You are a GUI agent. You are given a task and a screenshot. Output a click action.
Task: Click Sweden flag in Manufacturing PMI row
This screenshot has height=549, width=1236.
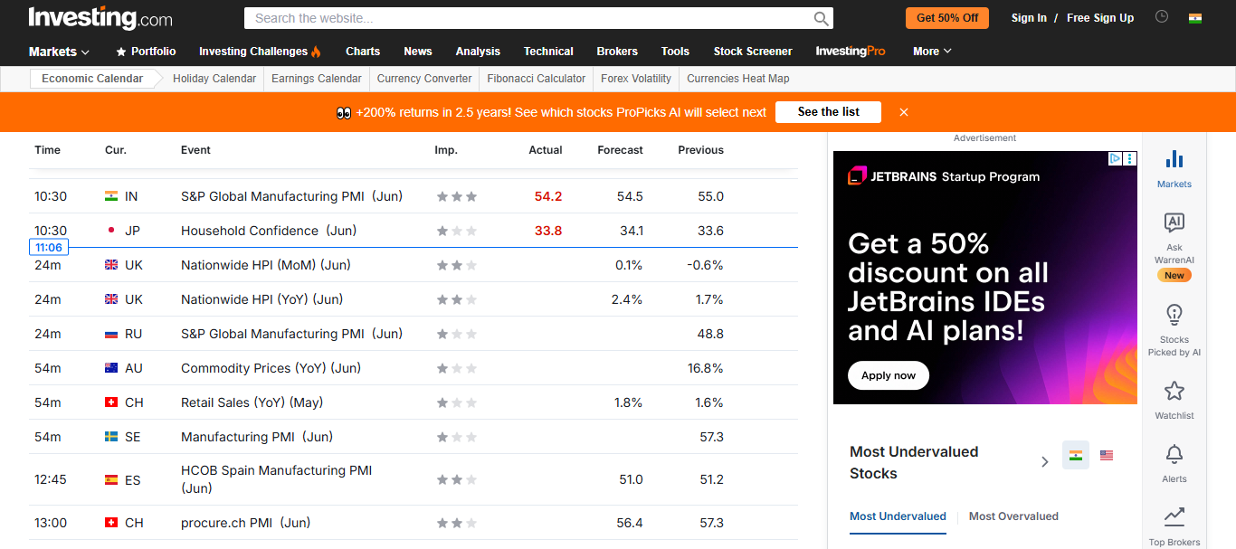point(111,437)
